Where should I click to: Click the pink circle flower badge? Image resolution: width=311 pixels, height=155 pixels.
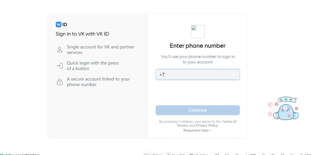click(270, 114)
